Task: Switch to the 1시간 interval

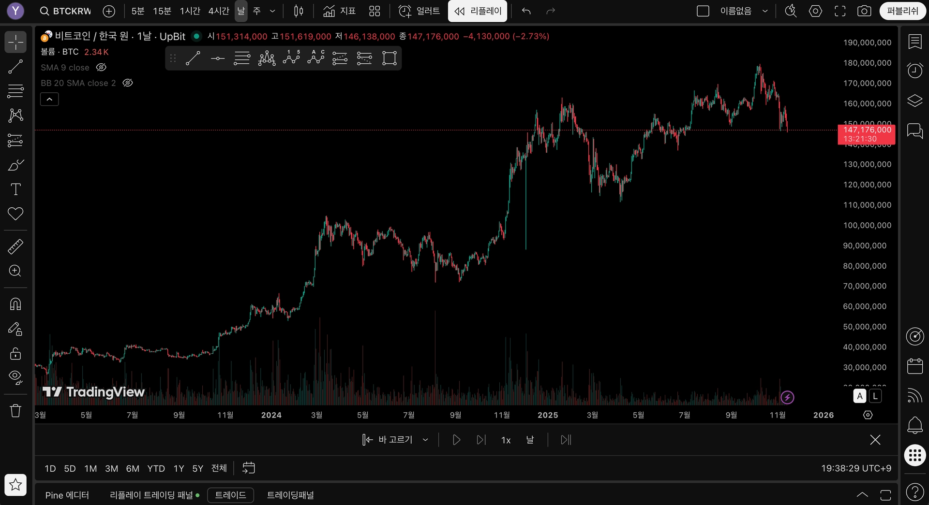Action: 190,11
